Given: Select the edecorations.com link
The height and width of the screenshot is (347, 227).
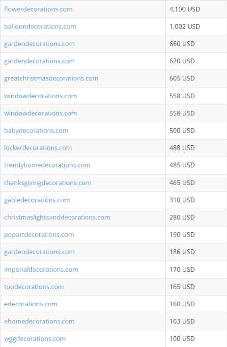Looking at the screenshot, I should 31,304.
